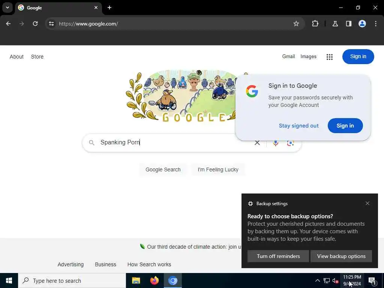This screenshot has width=384, height=288.
Task: Open the Store link
Action: (x=37, y=57)
